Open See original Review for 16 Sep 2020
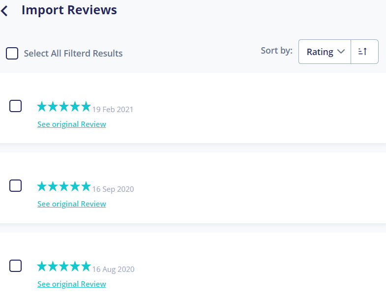The height and width of the screenshot is (297, 386). tap(72, 204)
